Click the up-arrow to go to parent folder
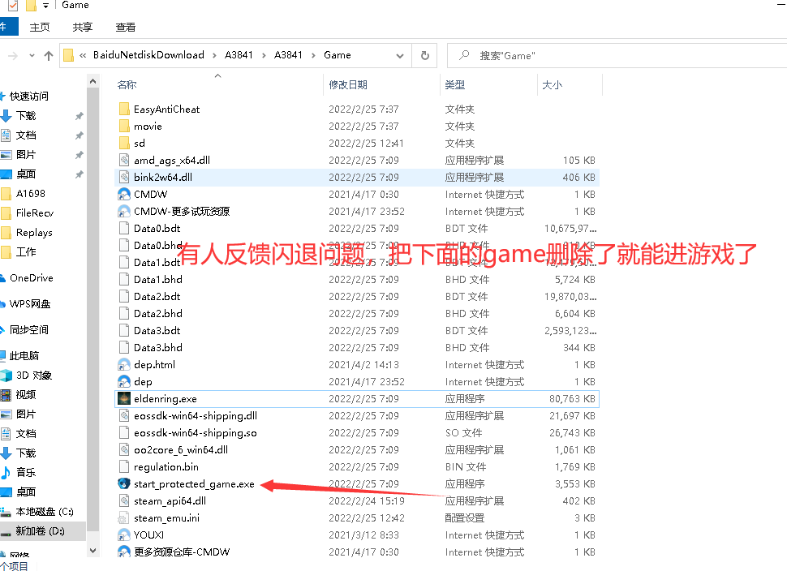This screenshot has height=571, width=787. coord(49,55)
